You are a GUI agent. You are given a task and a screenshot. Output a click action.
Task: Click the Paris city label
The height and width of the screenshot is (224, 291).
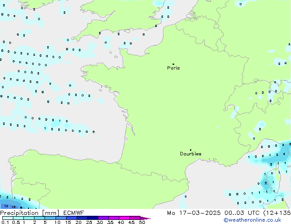pos(173,68)
